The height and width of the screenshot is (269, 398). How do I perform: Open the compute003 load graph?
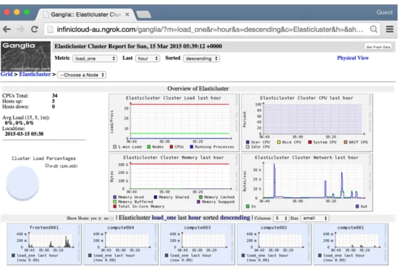[198, 244]
